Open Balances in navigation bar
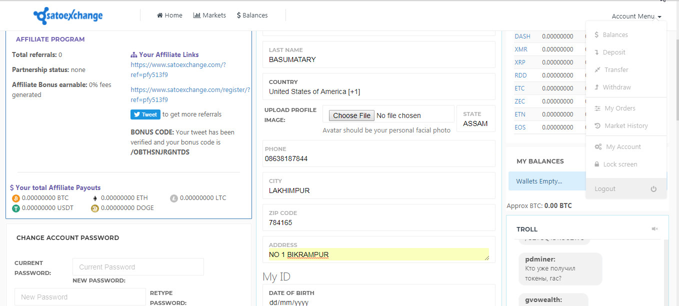The height and width of the screenshot is (306, 679). click(252, 15)
